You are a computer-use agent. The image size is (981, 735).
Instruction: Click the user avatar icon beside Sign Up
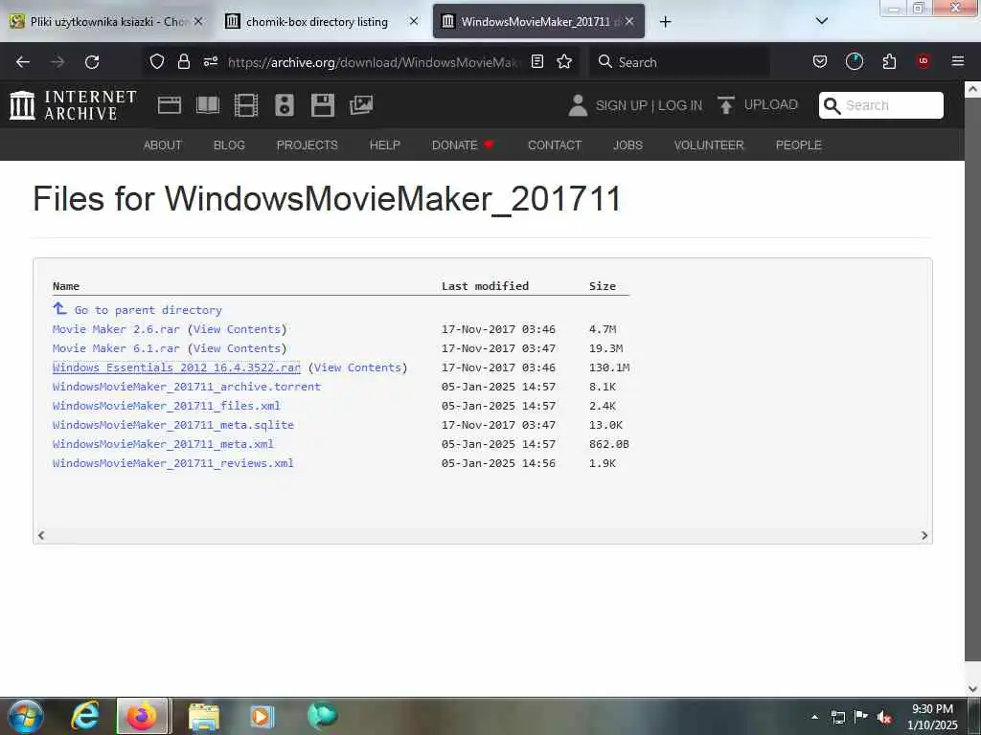coord(578,105)
